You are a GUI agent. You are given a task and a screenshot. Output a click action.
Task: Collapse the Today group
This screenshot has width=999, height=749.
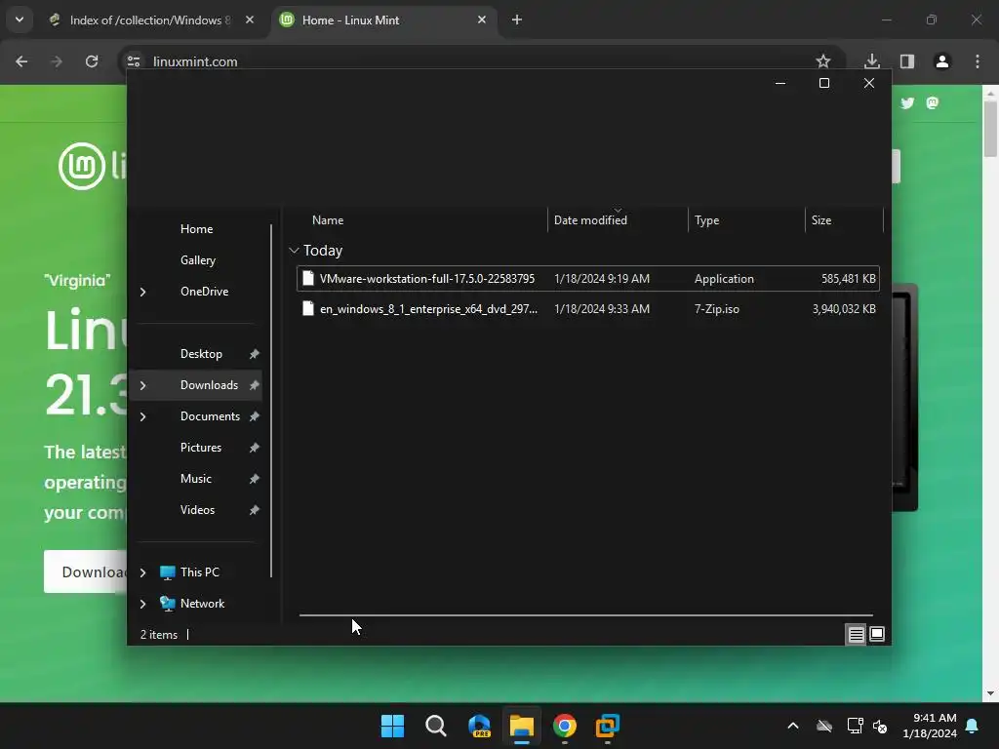click(x=294, y=251)
